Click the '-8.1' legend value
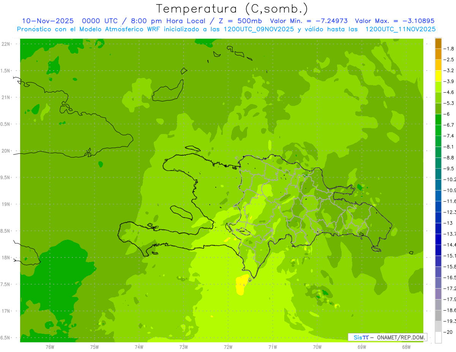Viewport: 456px width, 352px height. point(449,147)
